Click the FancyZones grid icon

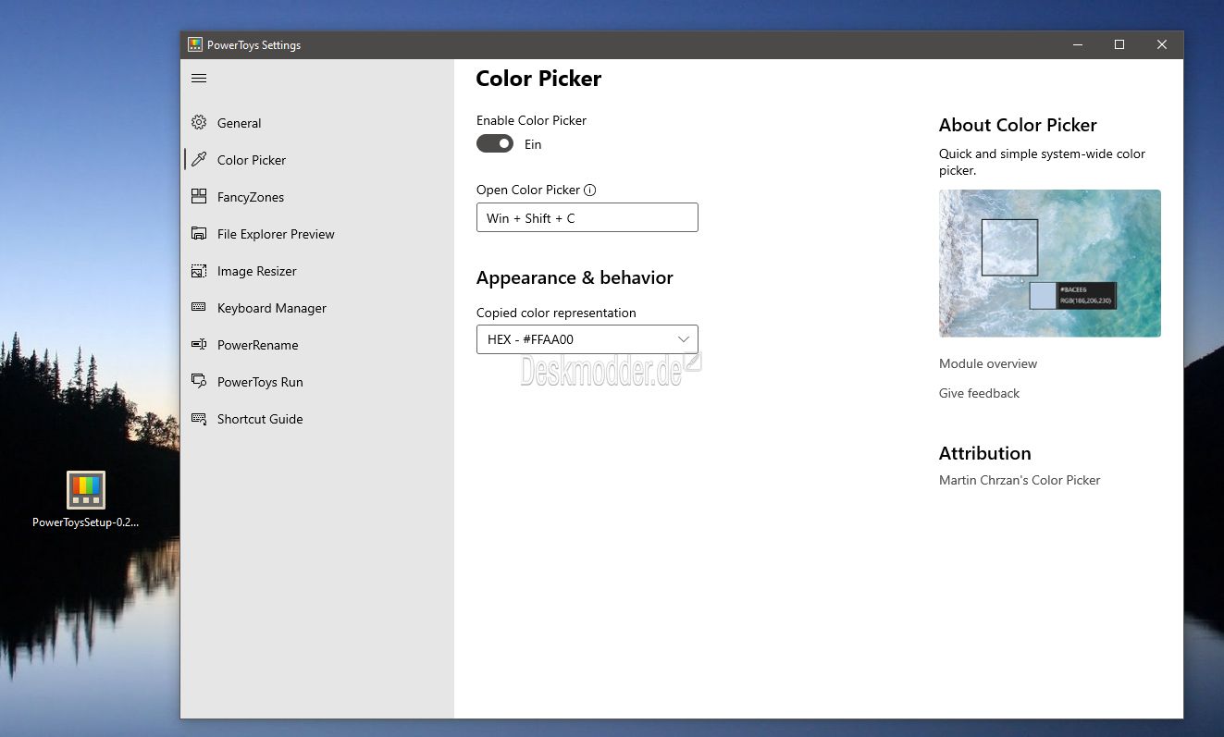(199, 197)
